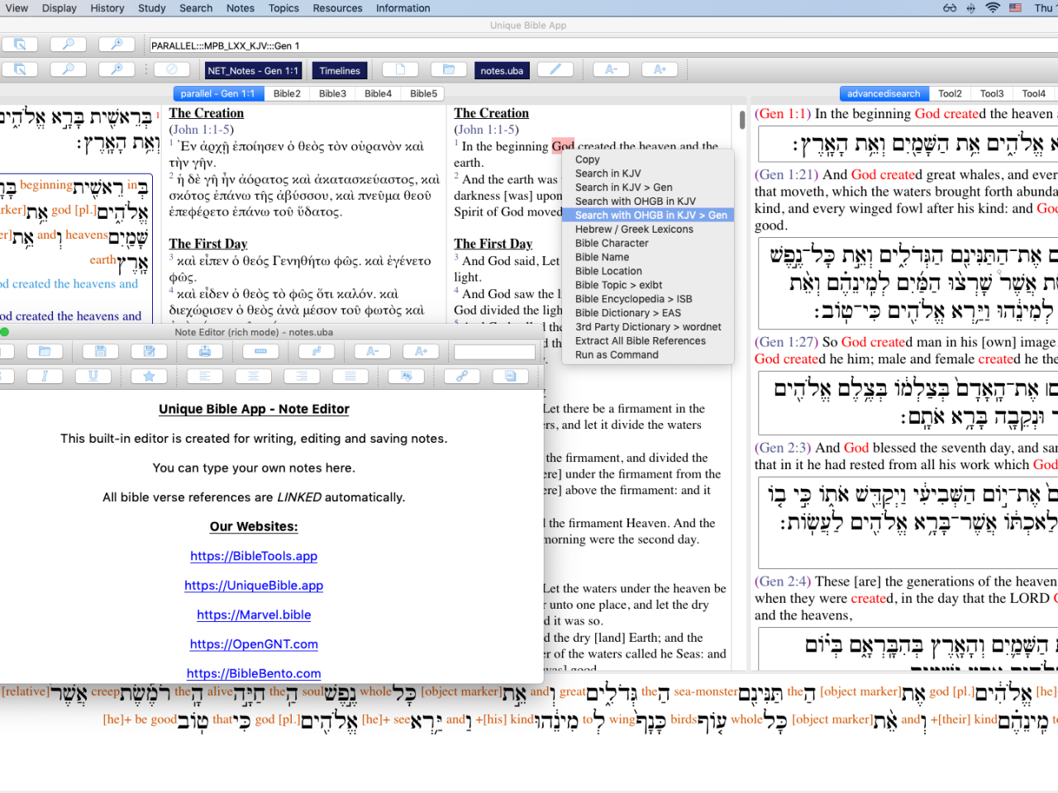Switch to the Bible4 tab
Screen dimensions: 1058x793
378,93
